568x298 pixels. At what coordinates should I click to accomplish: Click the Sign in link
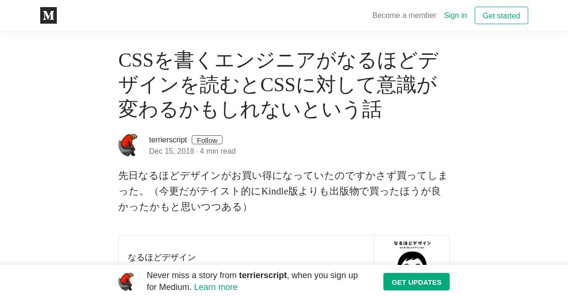pos(455,16)
